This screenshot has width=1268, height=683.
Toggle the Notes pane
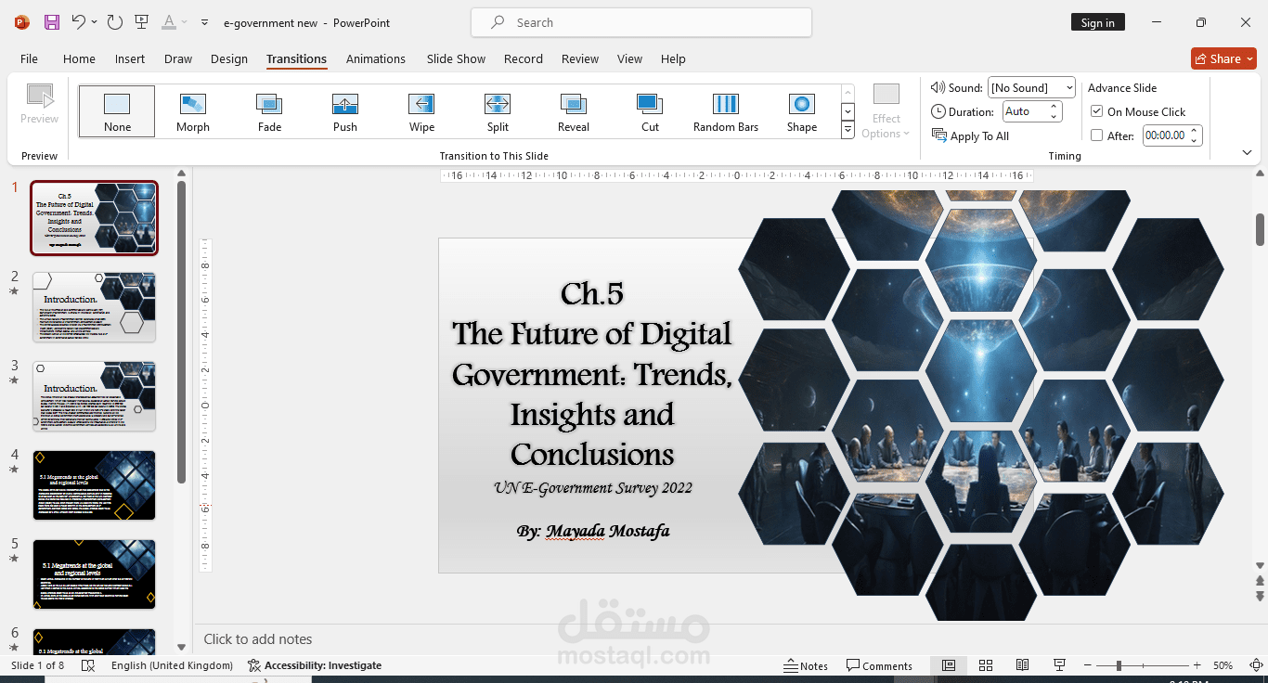pos(806,665)
